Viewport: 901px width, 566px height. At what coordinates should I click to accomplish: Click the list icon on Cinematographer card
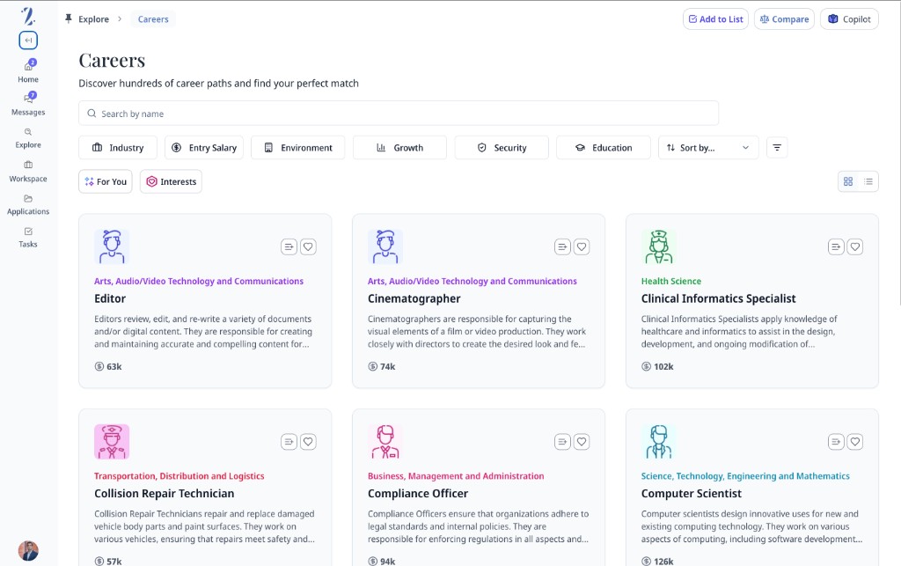click(562, 247)
